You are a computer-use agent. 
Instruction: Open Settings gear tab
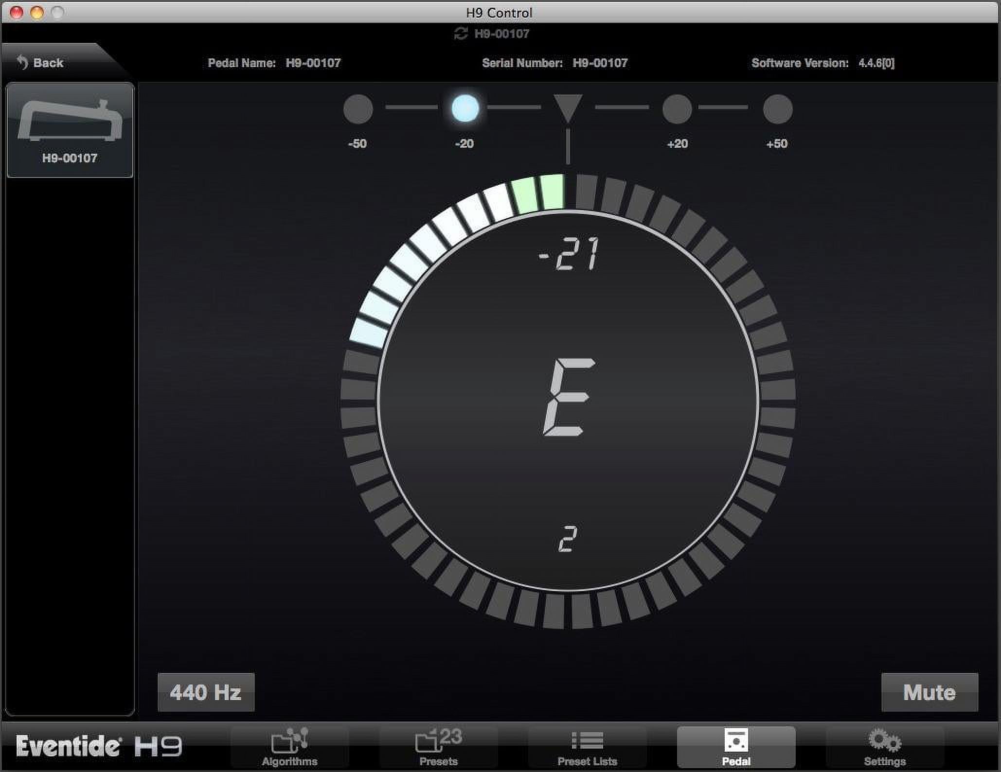pos(885,747)
